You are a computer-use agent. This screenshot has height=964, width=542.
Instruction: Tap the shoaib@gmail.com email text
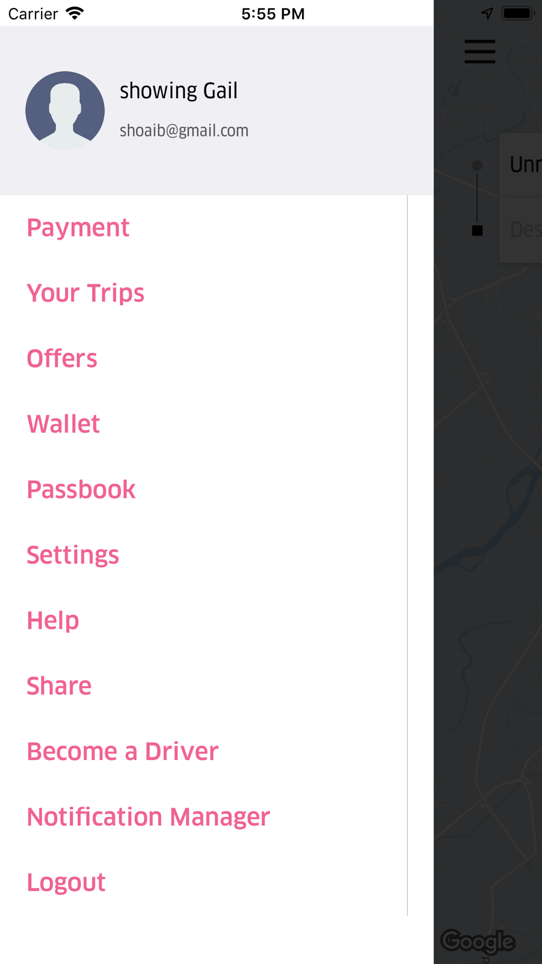pyautogui.click(x=184, y=131)
